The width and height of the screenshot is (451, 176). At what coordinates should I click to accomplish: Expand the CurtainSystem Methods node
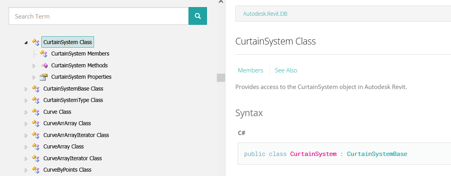34,66
